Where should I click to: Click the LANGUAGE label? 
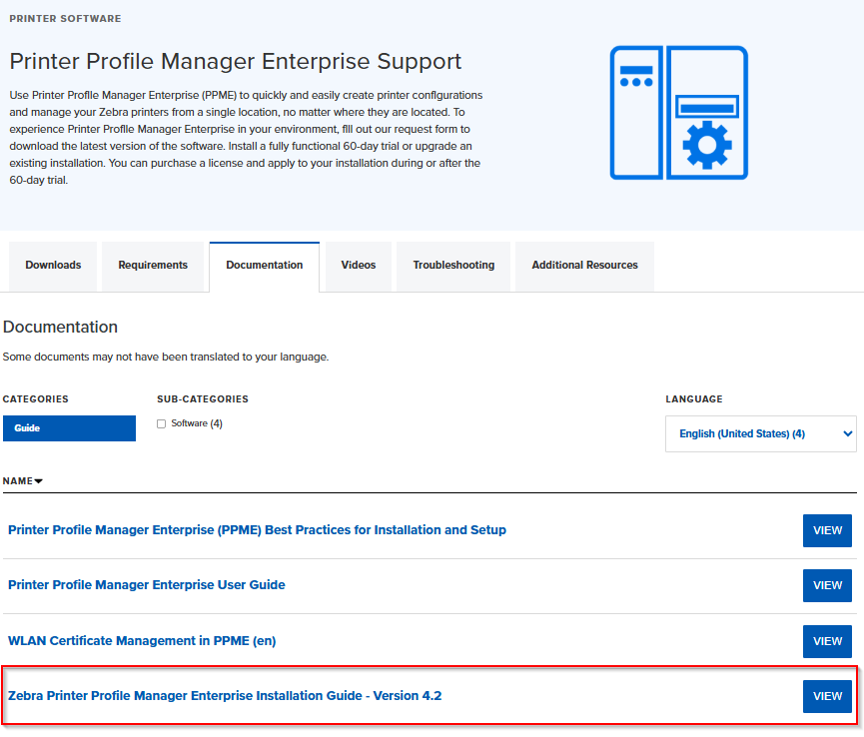694,398
